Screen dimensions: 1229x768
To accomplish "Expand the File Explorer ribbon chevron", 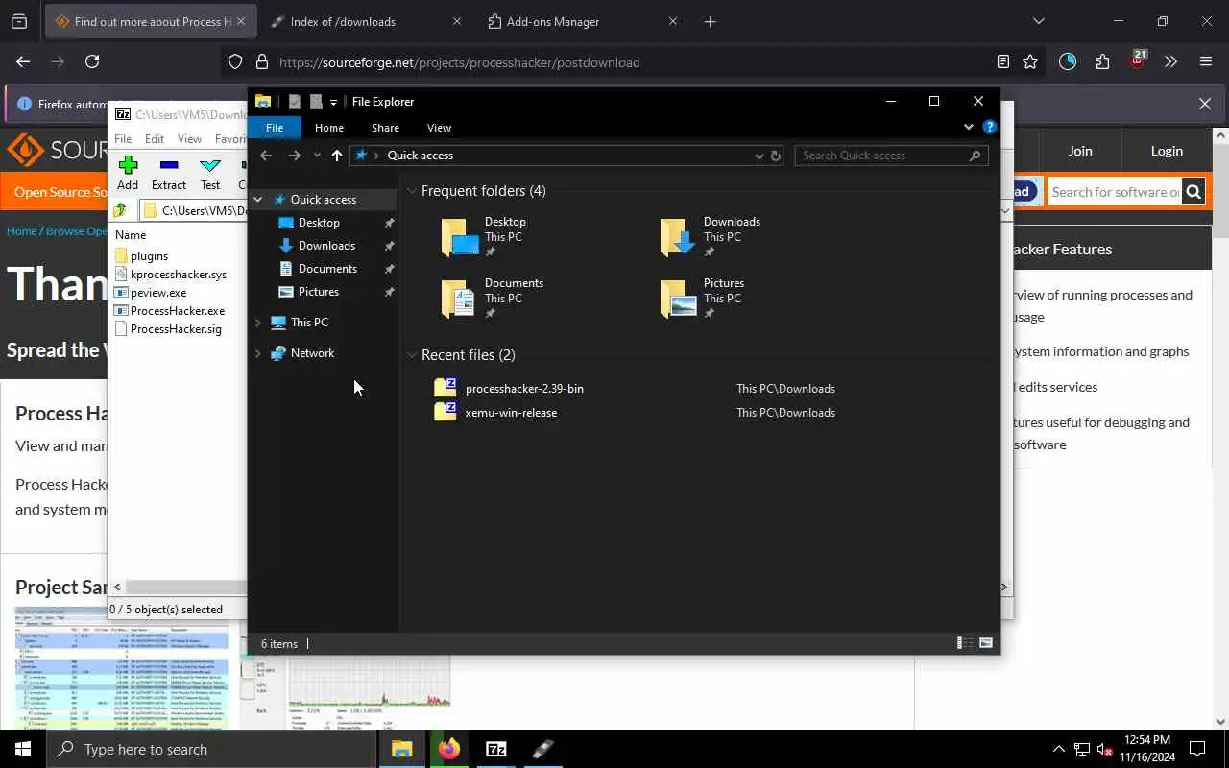I will (969, 127).
